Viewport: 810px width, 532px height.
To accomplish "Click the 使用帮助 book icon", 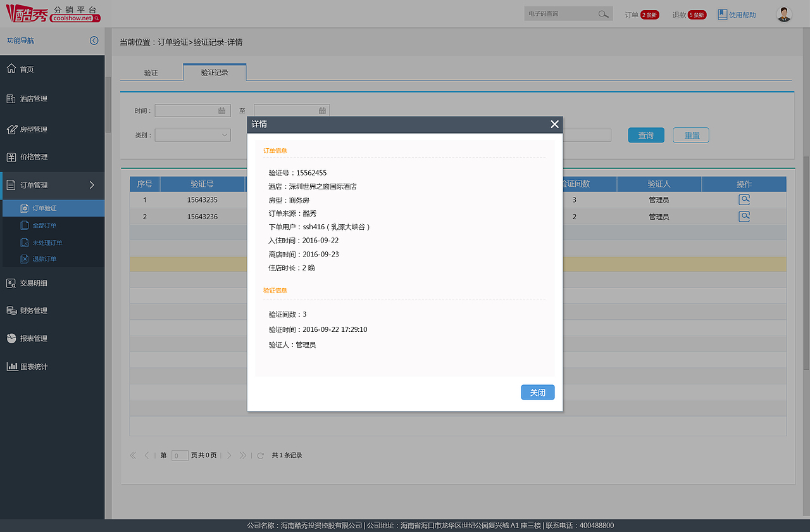I will 722,13.
